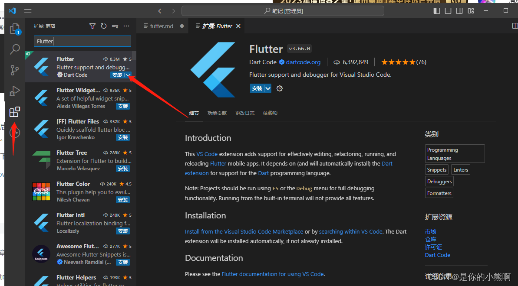The width and height of the screenshot is (518, 286).
Task: Click the verified badge next to dartcode.org
Action: click(x=282, y=62)
